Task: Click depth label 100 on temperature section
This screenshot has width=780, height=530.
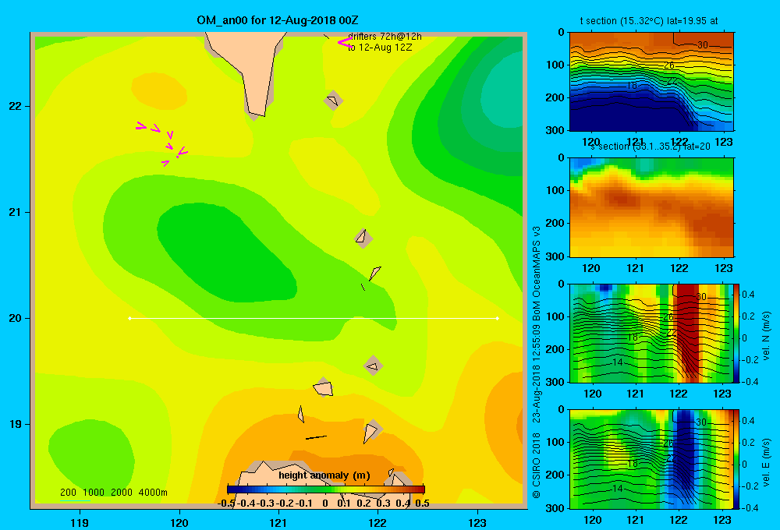Action: (555, 65)
